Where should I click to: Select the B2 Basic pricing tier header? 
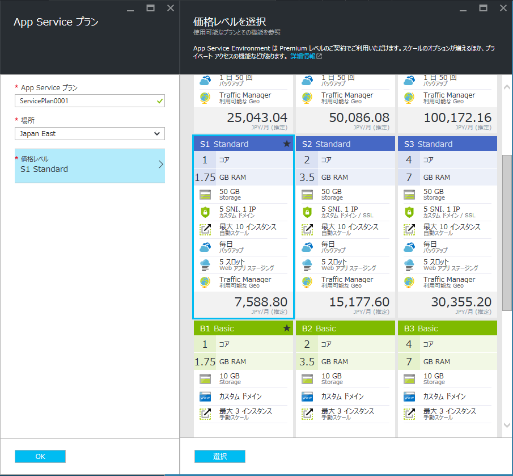click(345, 328)
